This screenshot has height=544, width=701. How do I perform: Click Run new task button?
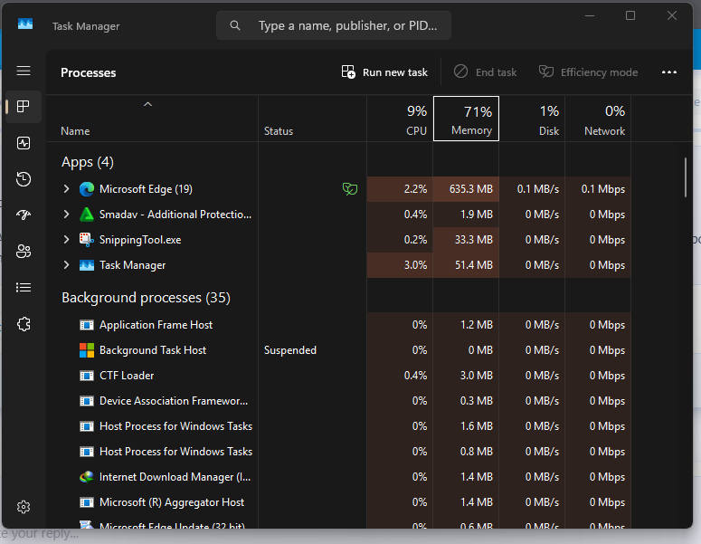tap(384, 72)
